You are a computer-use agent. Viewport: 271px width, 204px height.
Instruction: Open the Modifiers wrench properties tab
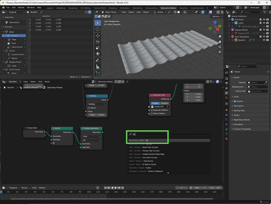(227, 115)
